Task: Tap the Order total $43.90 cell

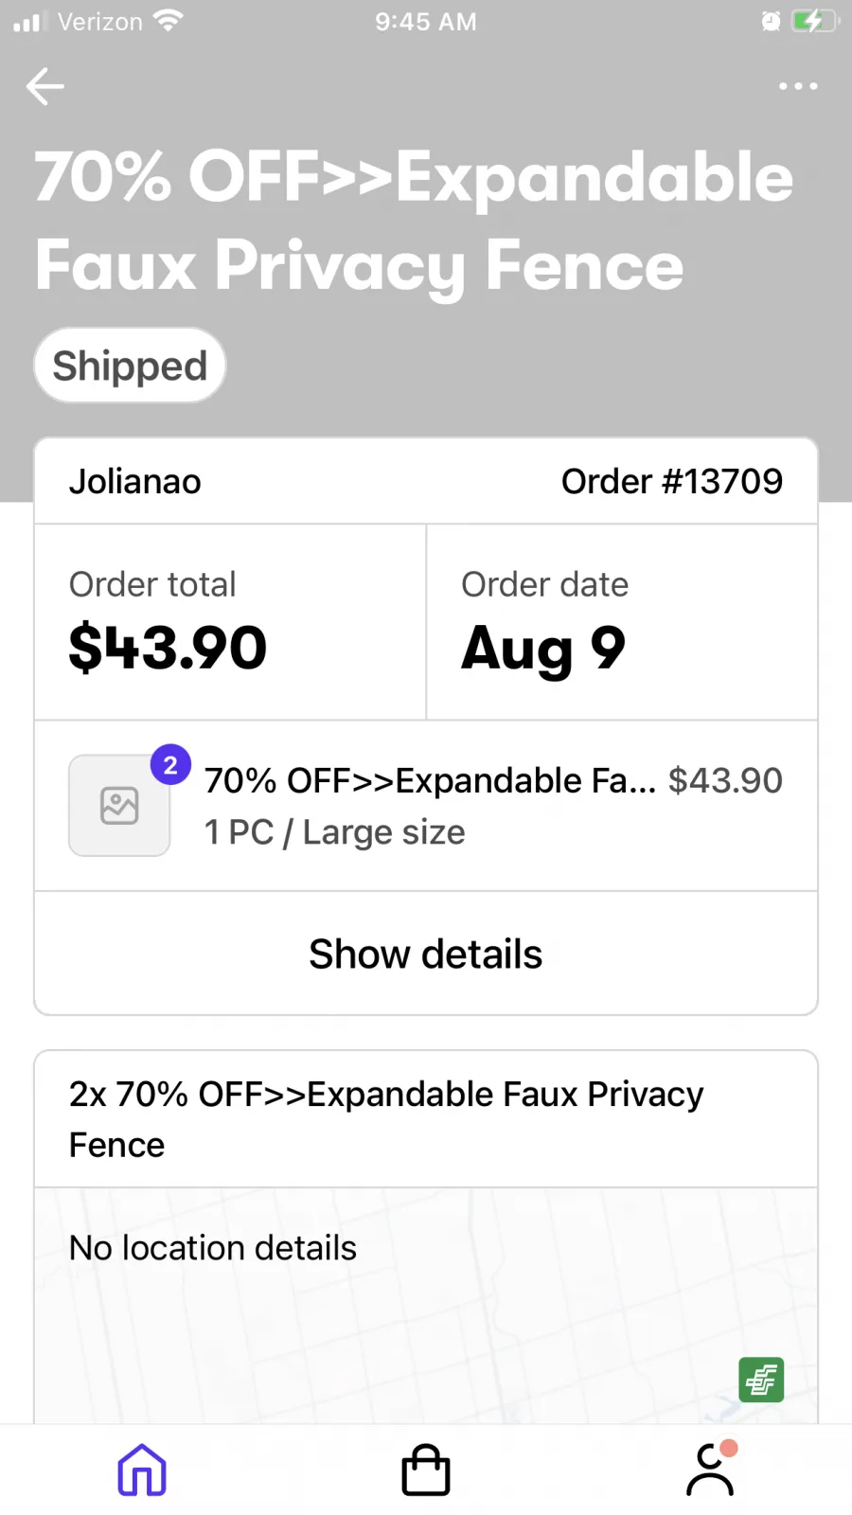Action: click(230, 622)
